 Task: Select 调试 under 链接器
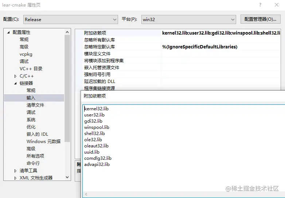[x=31, y=112]
